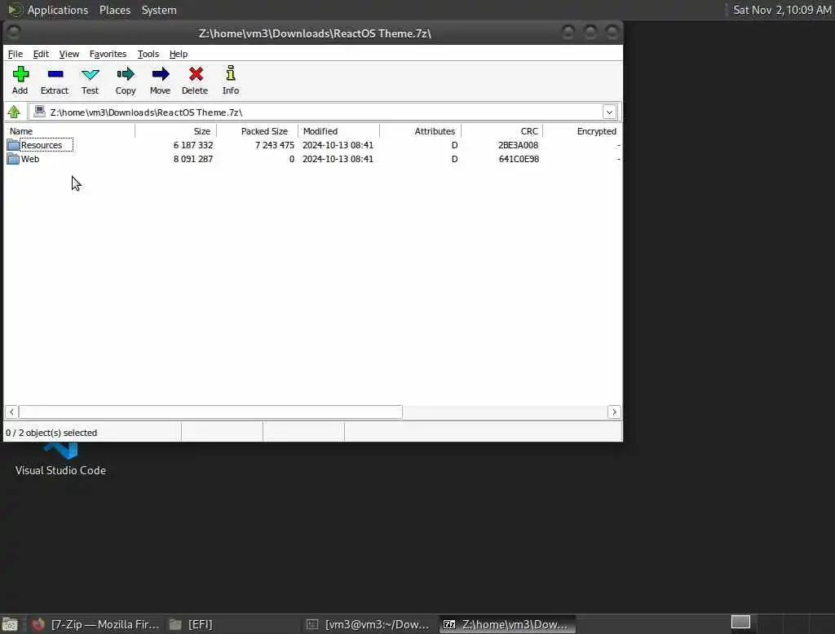Click Resources size 6 187 332
Viewport: 835px width, 634px height.
(x=192, y=145)
